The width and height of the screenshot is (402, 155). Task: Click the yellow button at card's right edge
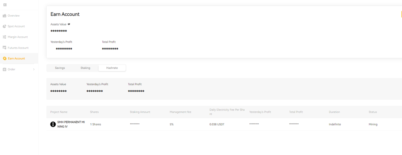coord(401,14)
